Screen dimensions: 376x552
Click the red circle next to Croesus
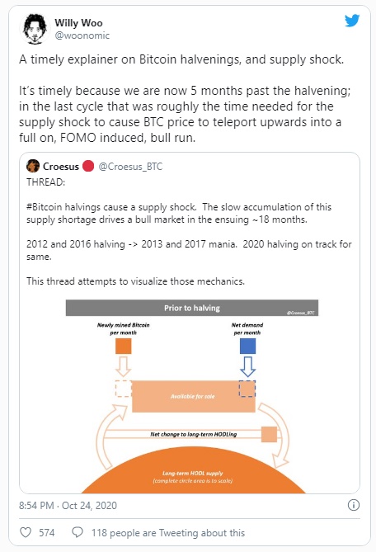(88, 166)
